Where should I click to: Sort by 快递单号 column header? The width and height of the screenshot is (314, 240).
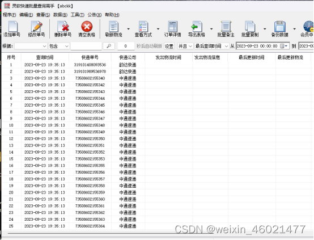tap(90, 57)
